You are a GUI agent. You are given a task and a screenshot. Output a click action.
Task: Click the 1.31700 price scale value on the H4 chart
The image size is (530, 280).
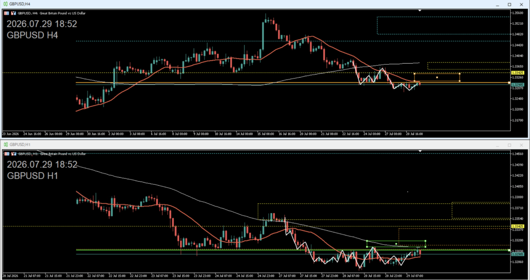pos(518,120)
